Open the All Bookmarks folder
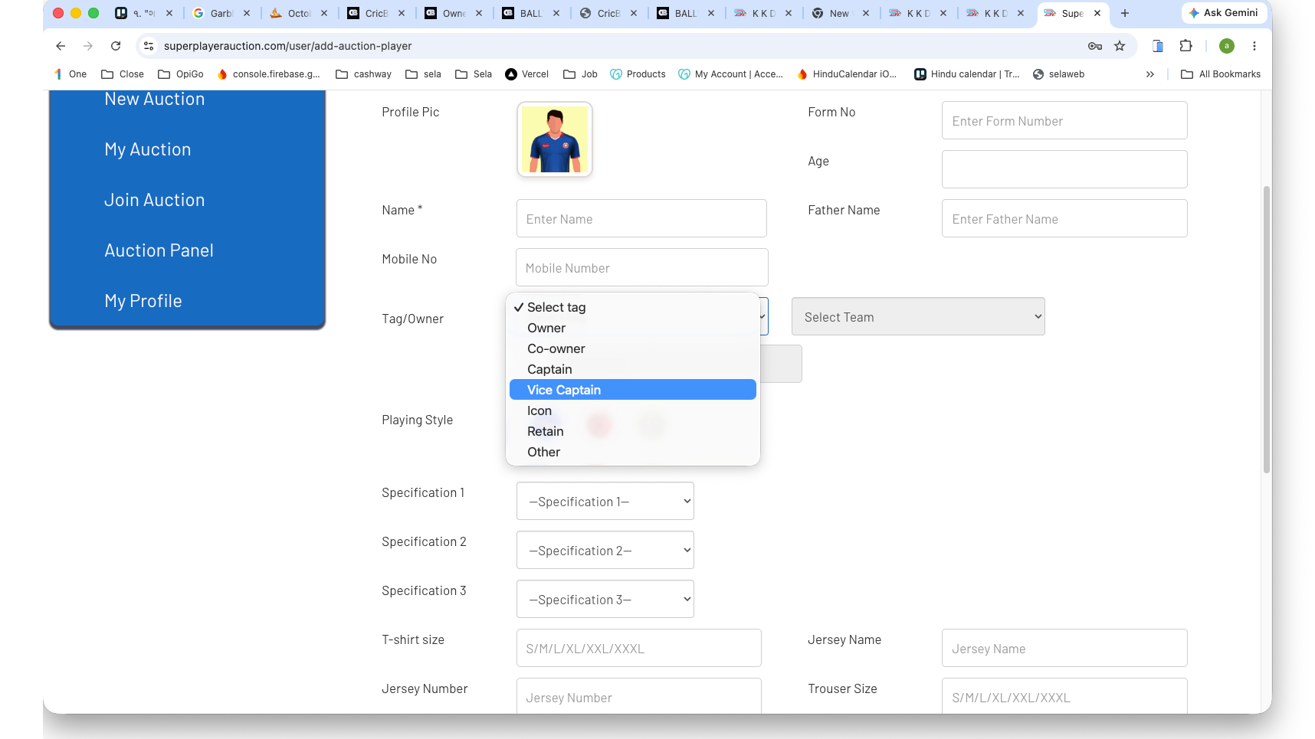Screen dimensions: 1315x739 click(1221, 74)
